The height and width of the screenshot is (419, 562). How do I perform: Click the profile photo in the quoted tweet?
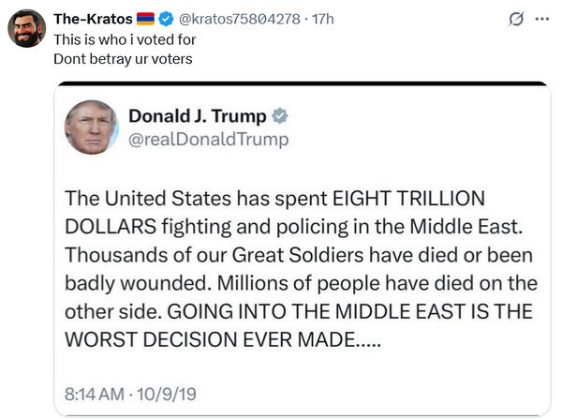[x=92, y=127]
